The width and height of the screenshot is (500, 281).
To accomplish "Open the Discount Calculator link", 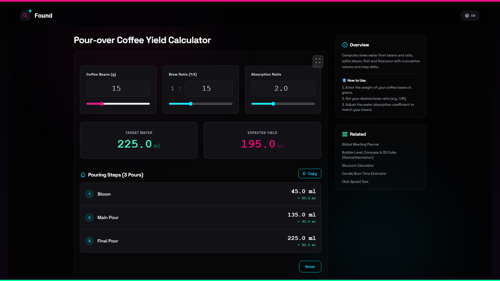I will click(x=358, y=166).
